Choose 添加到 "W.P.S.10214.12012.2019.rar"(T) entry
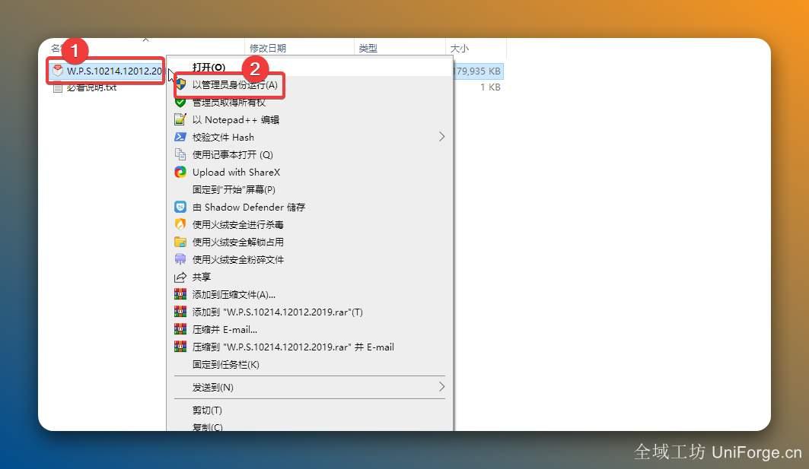Image resolution: width=809 pixels, height=469 pixels. click(x=278, y=312)
